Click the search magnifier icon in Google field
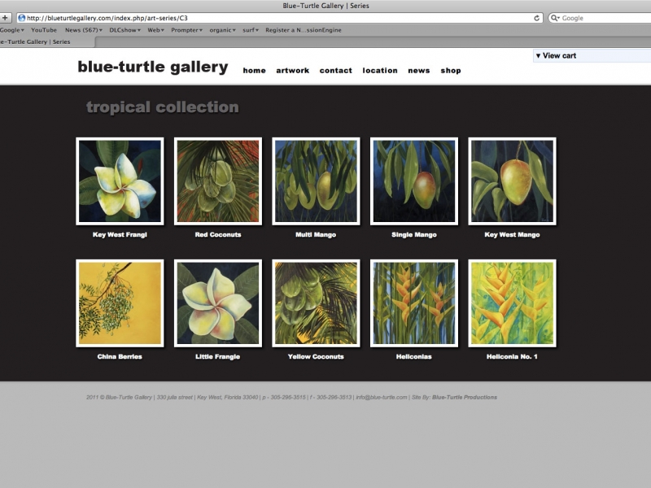 pos(555,18)
